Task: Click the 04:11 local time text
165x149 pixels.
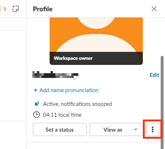Action: (x=62, y=115)
